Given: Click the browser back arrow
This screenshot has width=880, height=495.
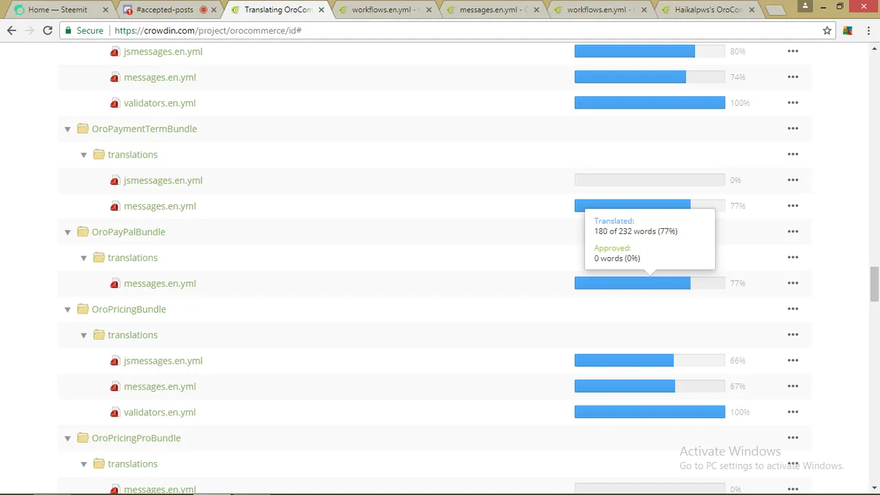Looking at the screenshot, I should tap(12, 30).
